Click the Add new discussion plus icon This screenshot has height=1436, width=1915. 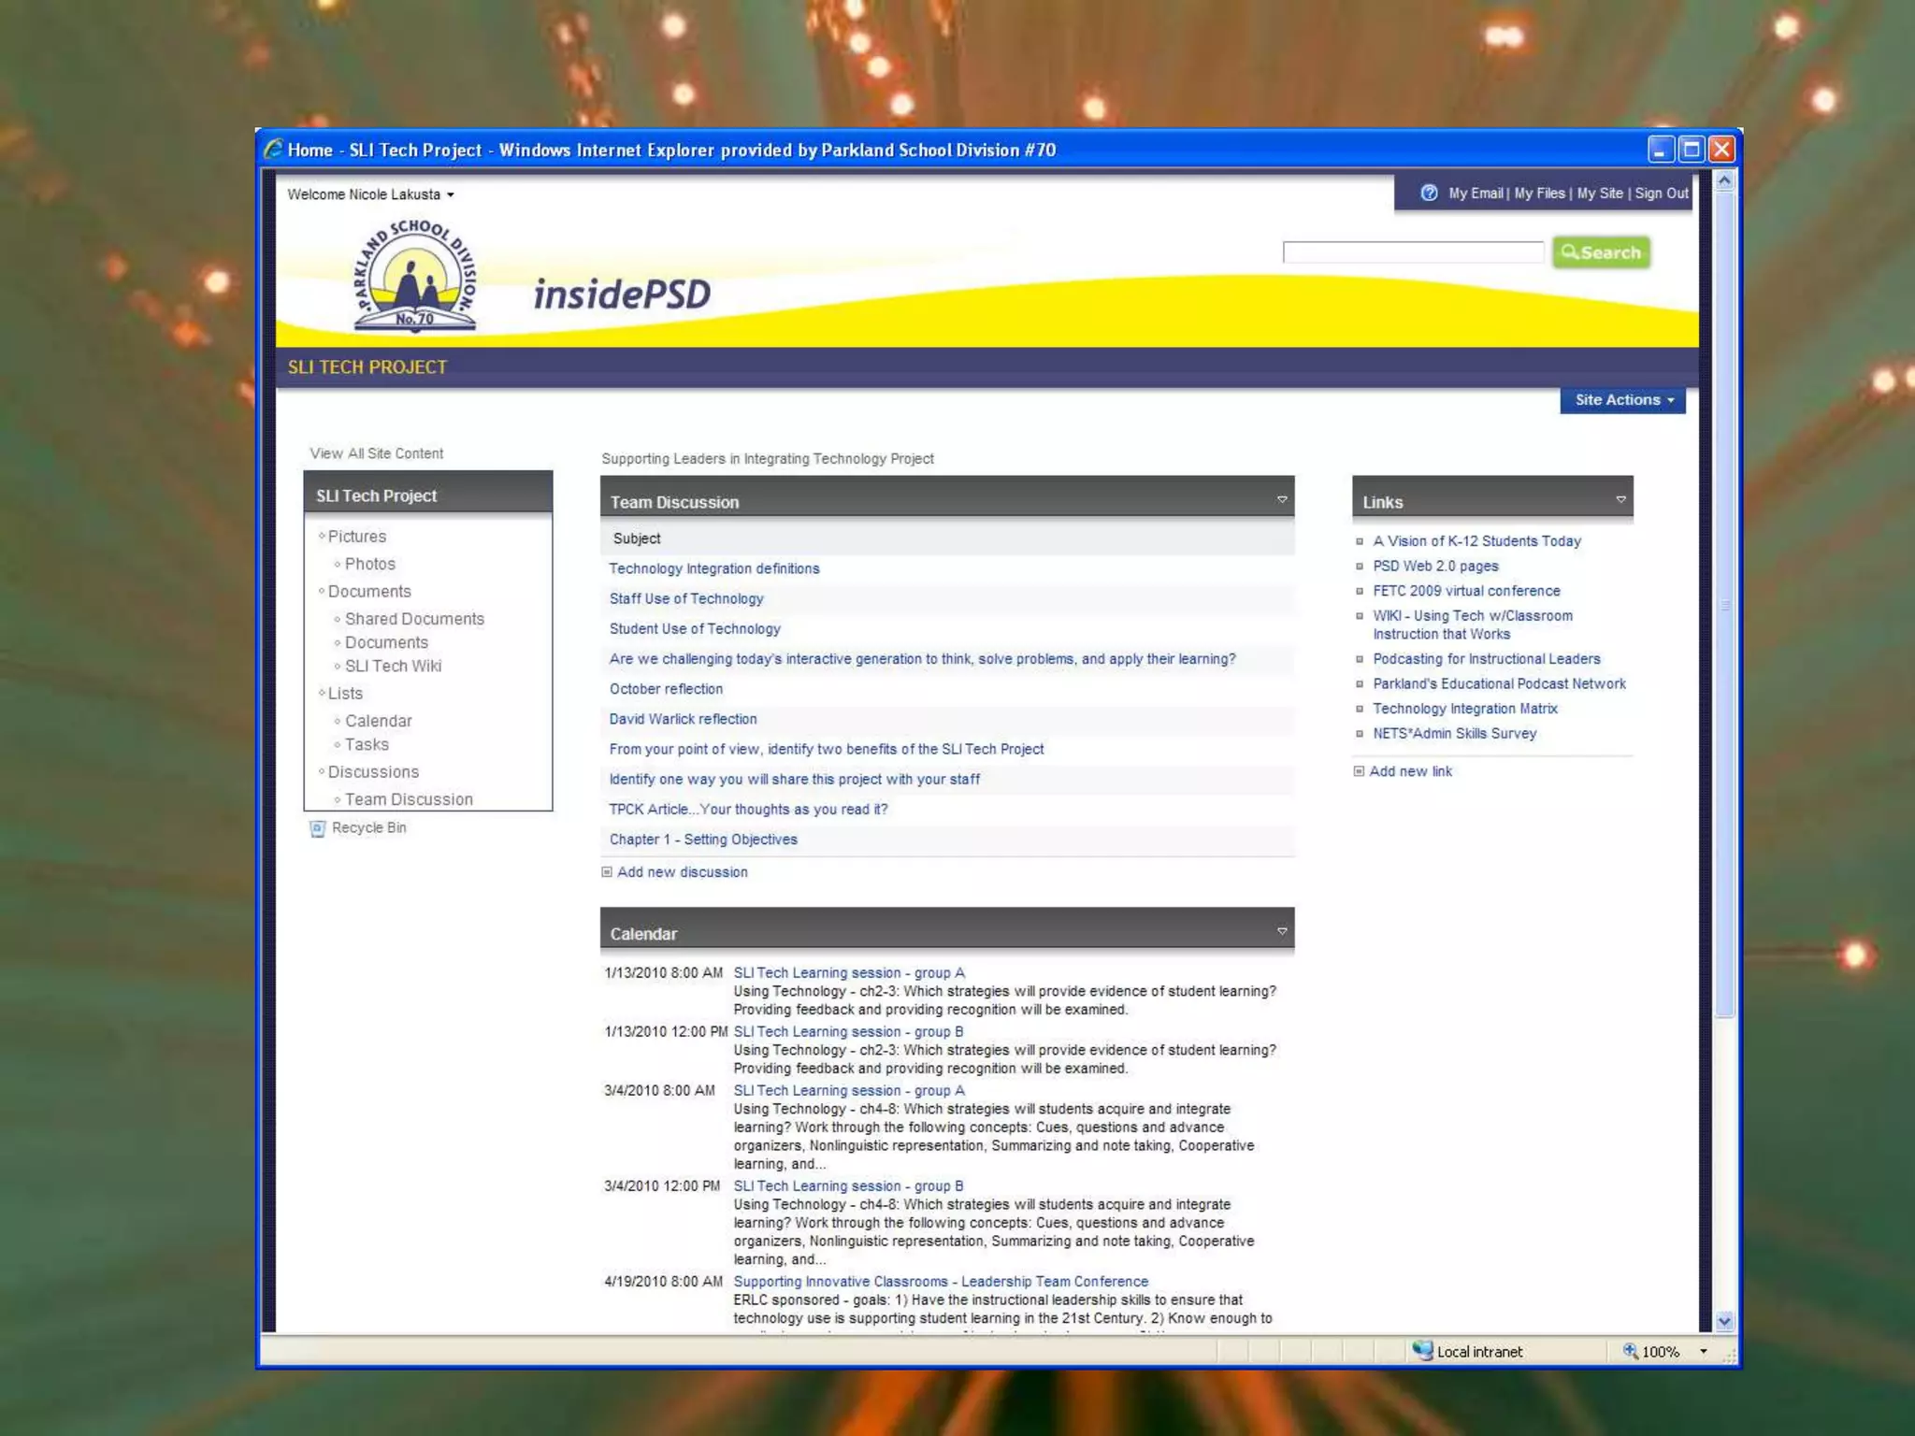point(607,872)
